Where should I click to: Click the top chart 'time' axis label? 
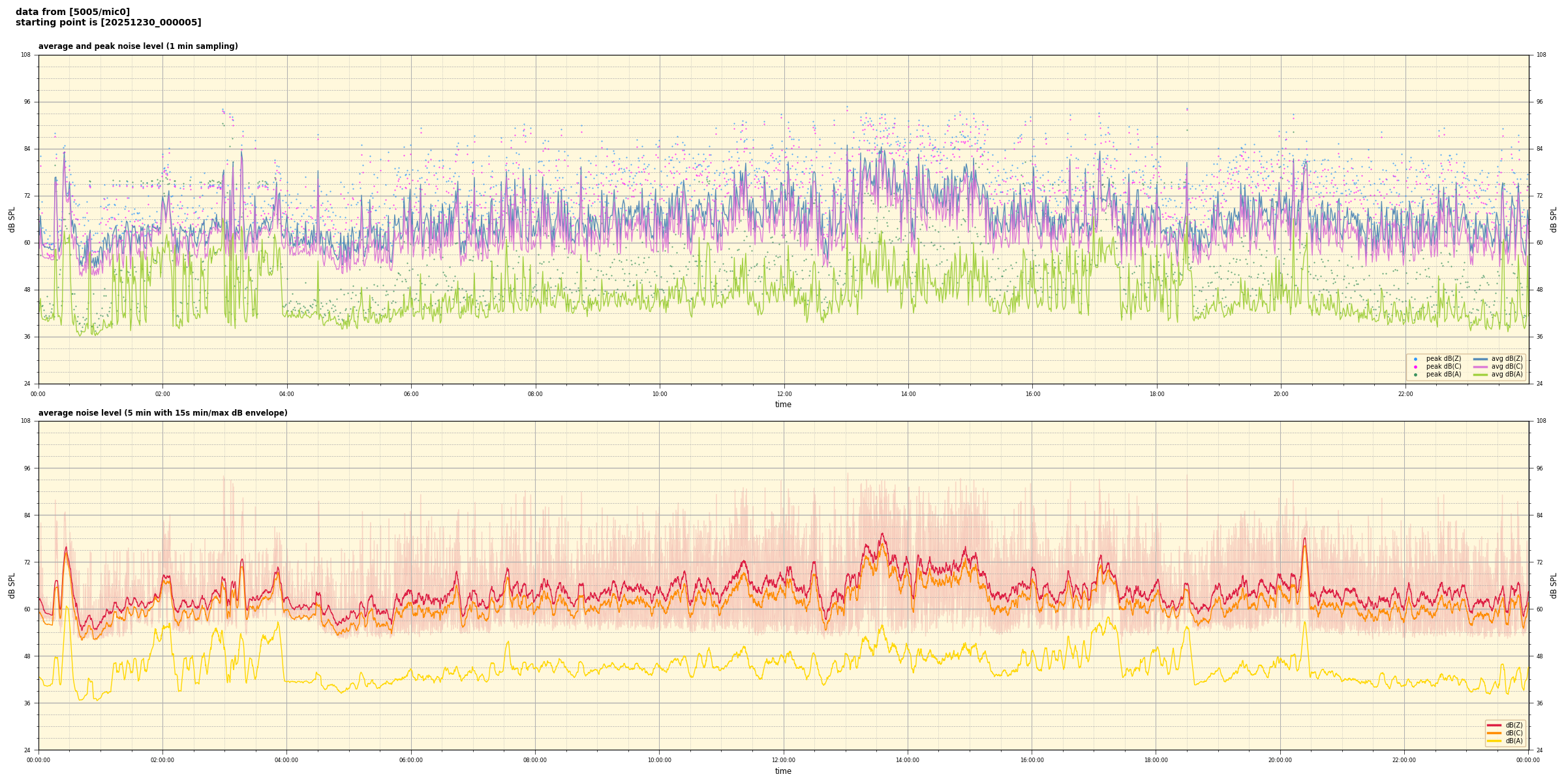click(x=783, y=405)
